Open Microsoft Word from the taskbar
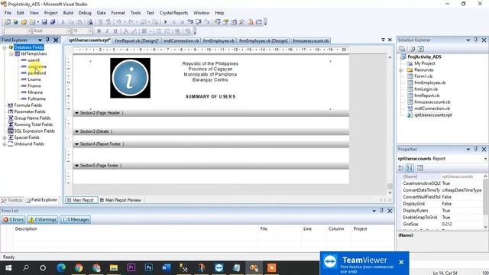This screenshot has height=275, width=489. [167, 268]
